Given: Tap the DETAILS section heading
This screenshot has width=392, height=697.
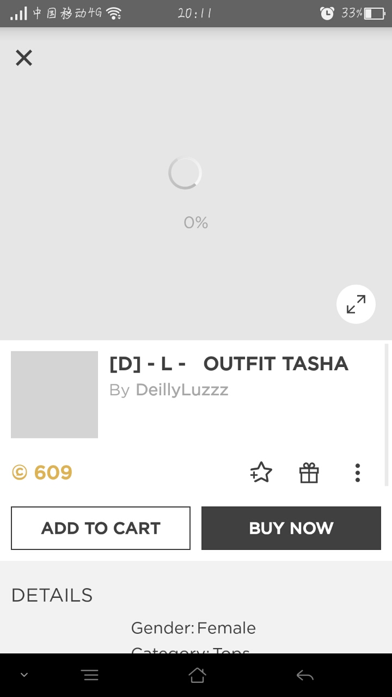Looking at the screenshot, I should (x=52, y=595).
